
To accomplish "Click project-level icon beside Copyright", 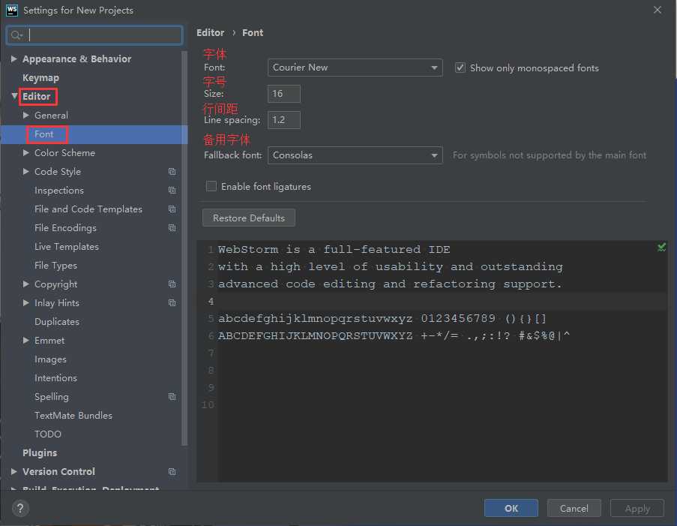I will tap(172, 284).
